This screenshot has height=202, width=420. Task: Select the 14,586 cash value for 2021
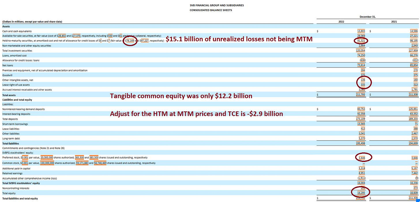click(x=414, y=31)
